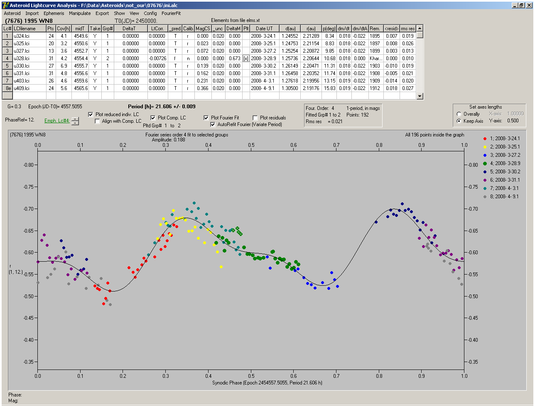Click the midT column header

click(x=80, y=29)
